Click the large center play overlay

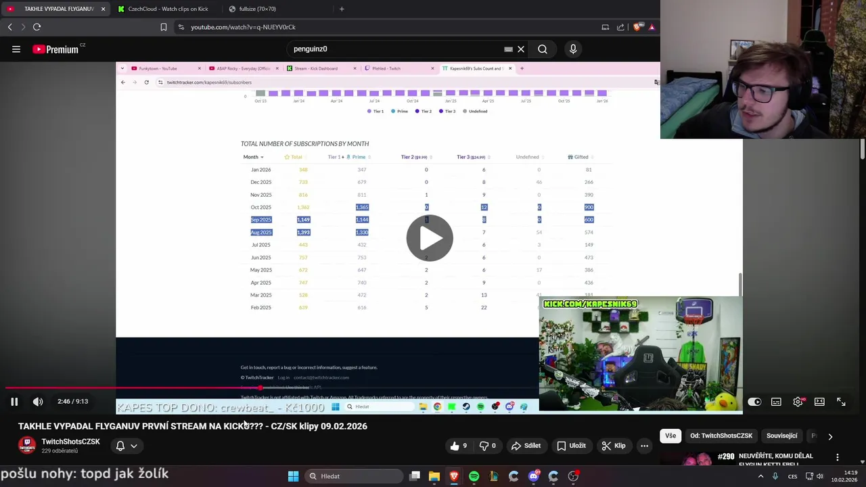[430, 238]
